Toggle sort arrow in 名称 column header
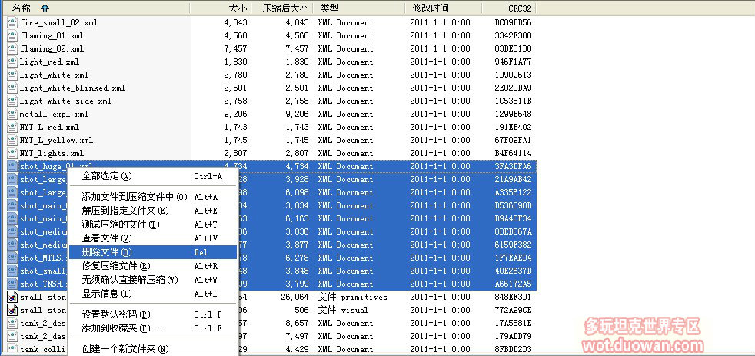755x356 pixels. point(44,8)
